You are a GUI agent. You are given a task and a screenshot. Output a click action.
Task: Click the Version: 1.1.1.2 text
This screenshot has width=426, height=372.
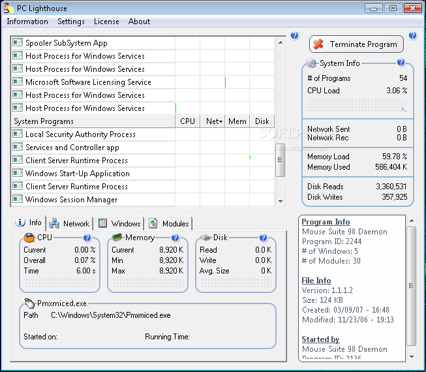click(327, 290)
